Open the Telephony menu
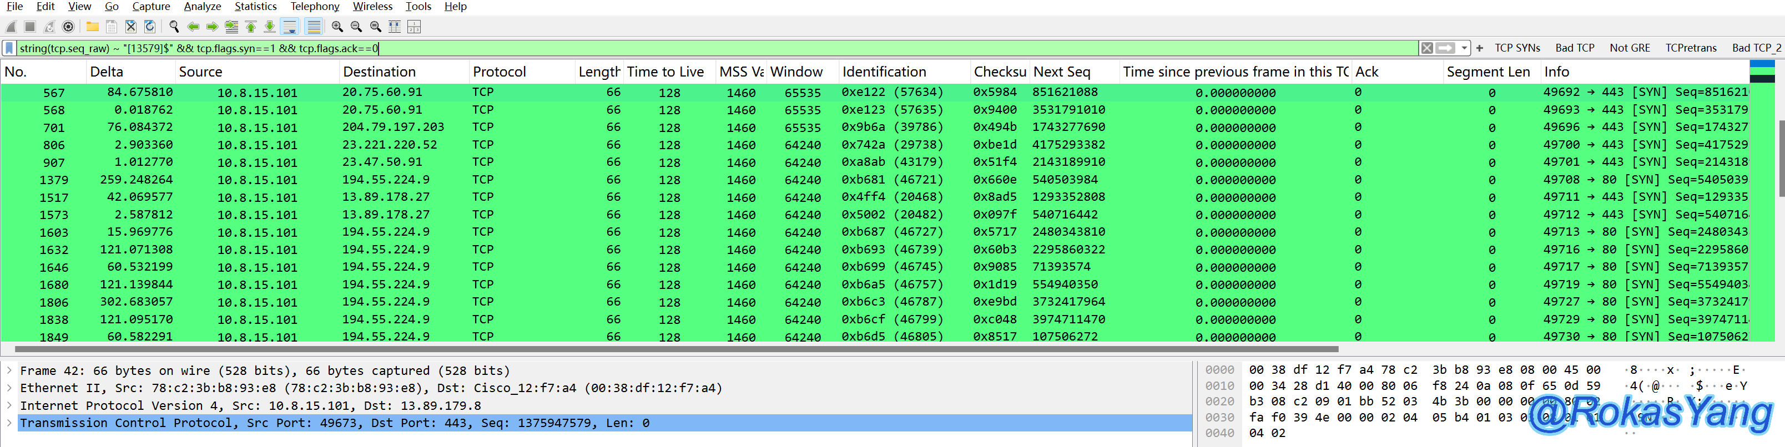1785x447 pixels. 315,6
